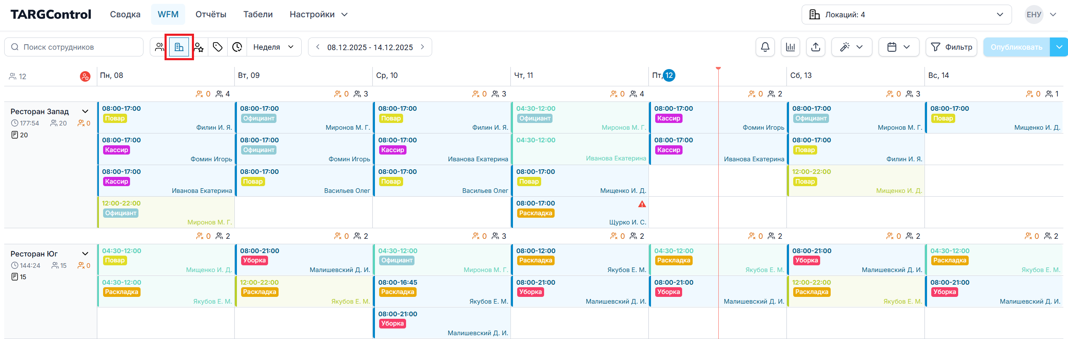Toggle the employee star view icon
This screenshot has width=1068, height=339.
coord(199,47)
